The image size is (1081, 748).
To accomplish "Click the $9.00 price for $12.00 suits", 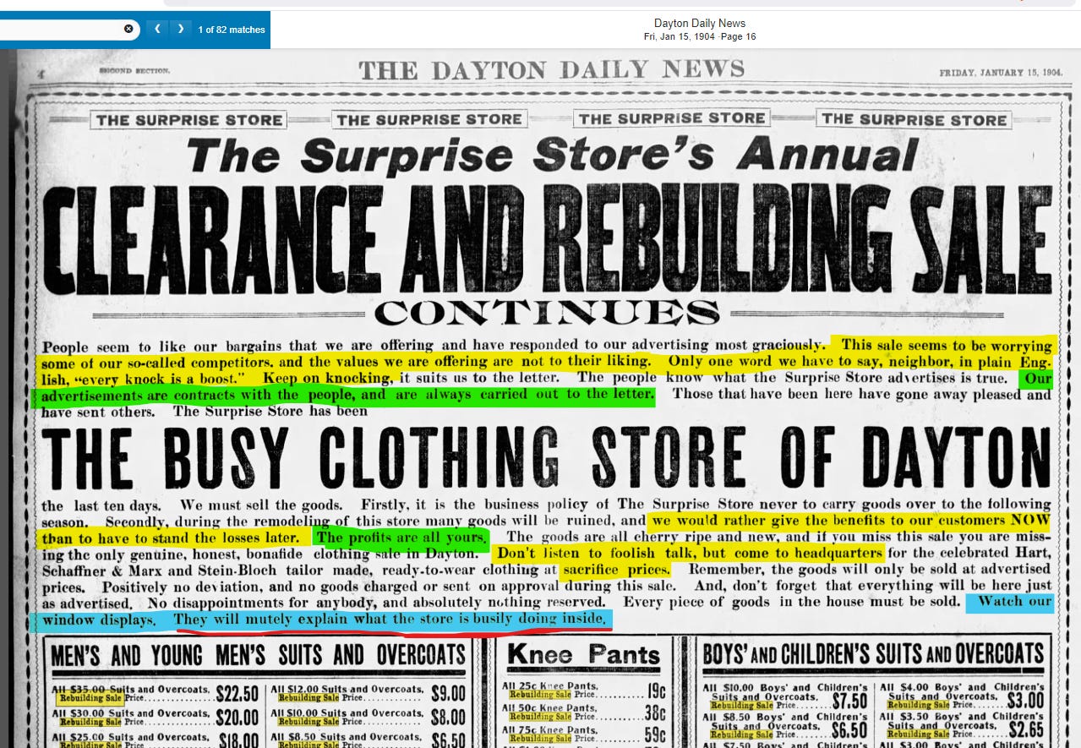I will [448, 695].
